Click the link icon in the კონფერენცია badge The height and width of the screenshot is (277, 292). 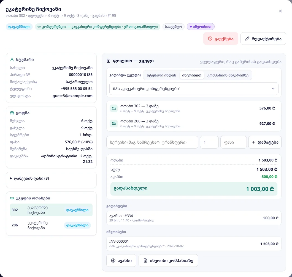(x=39, y=27)
